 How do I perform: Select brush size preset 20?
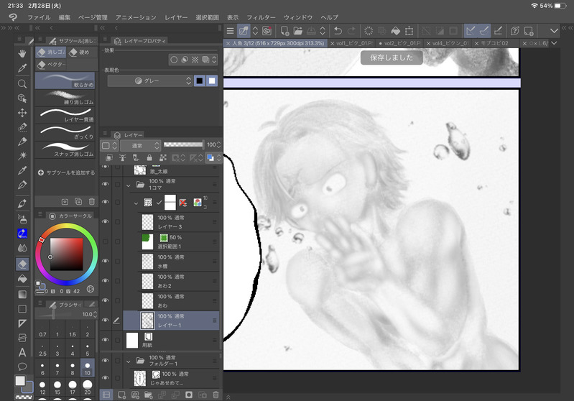click(88, 387)
